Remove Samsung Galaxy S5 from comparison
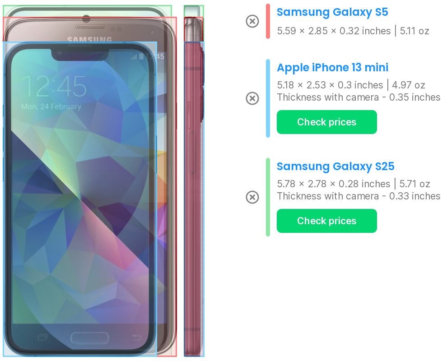 click(x=252, y=21)
